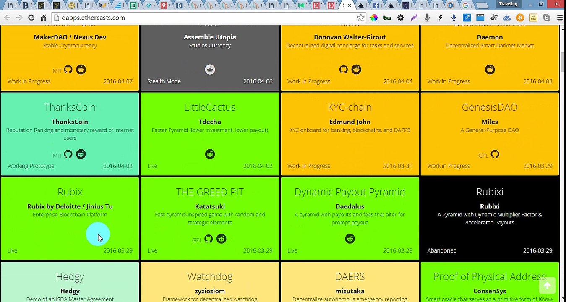The height and width of the screenshot is (302, 566).
Task: Click 'Abandoned' status on Rubixi card
Action: click(442, 250)
